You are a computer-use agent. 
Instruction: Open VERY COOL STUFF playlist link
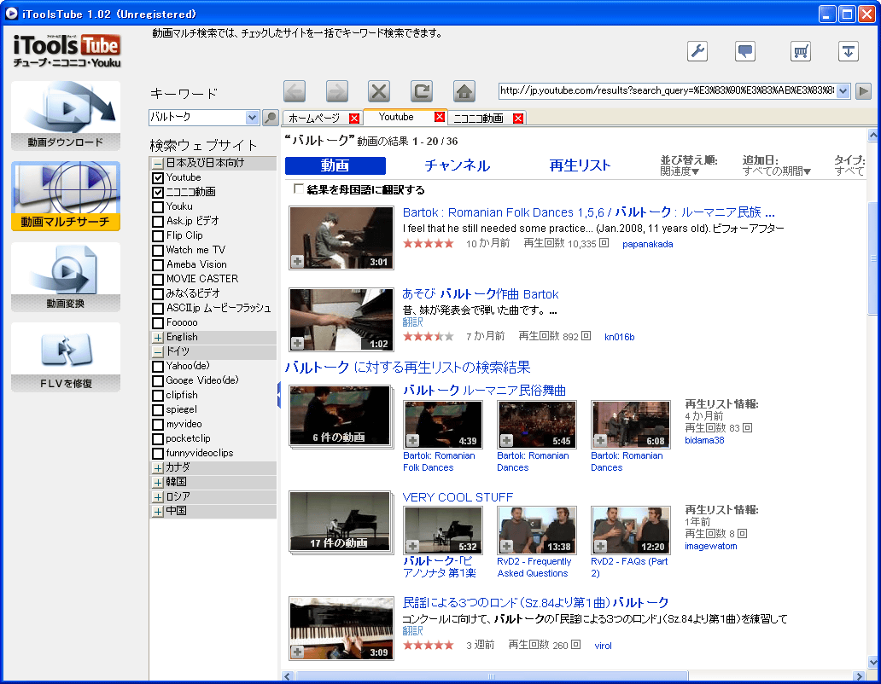(458, 497)
